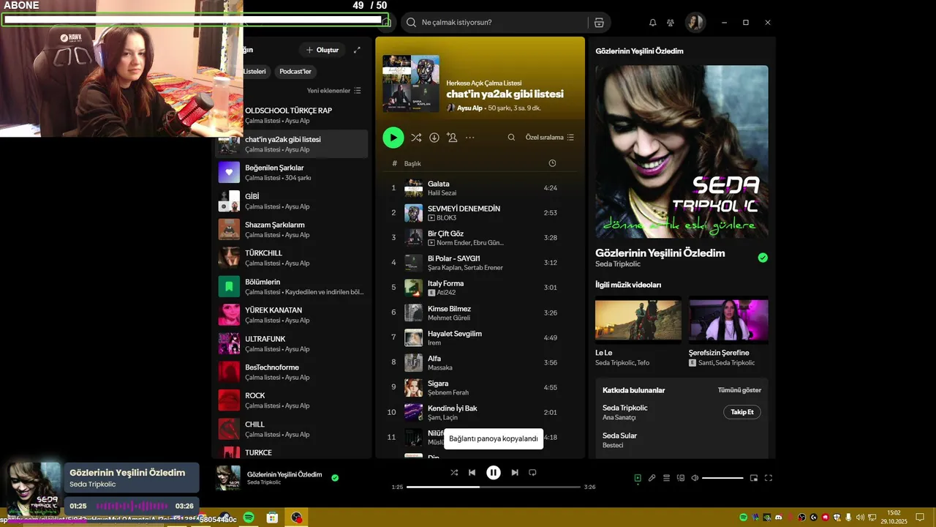Open the Browse icon in search bar

point(599,23)
